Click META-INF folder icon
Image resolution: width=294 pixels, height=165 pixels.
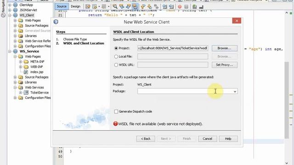click(x=26, y=61)
